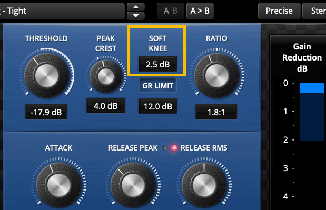Edit the Soft Knee value 2.5 dB

[x=158, y=64]
